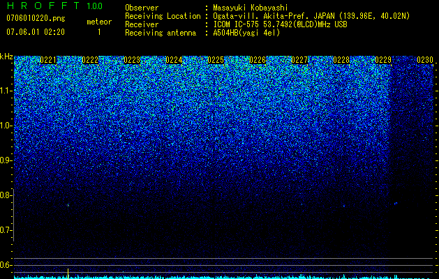Click the 0229 time marker
439x279 pixels.
point(383,60)
